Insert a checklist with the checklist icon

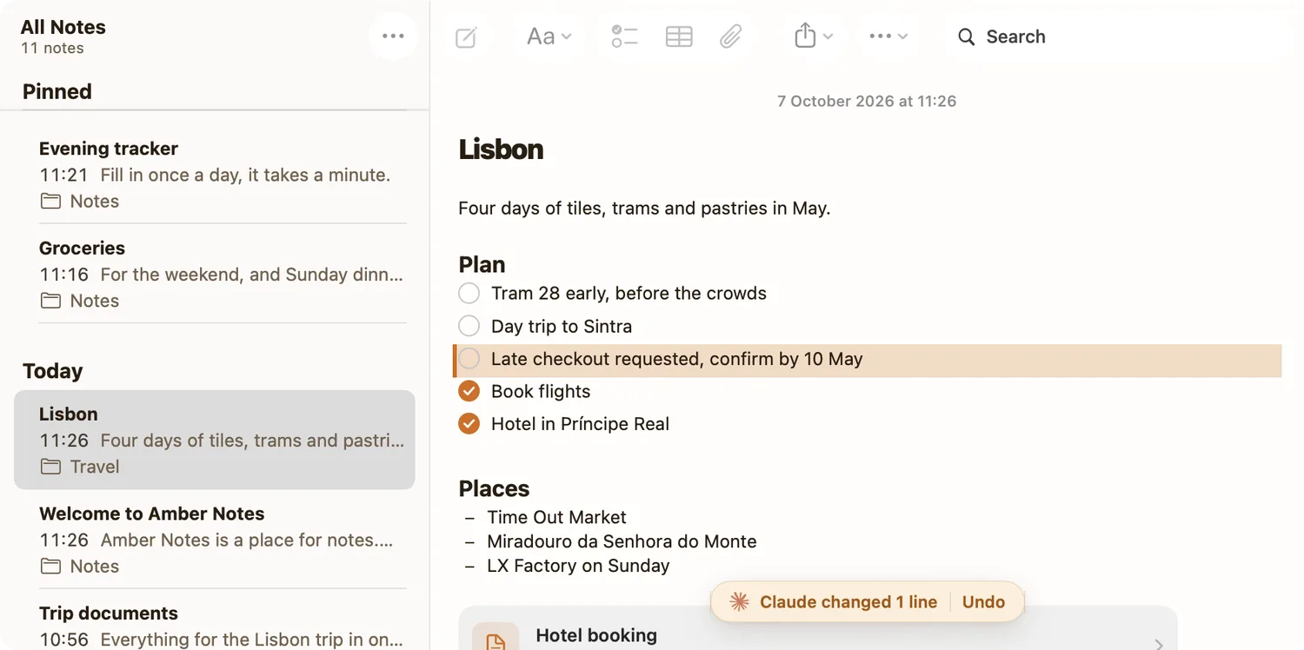coord(624,36)
